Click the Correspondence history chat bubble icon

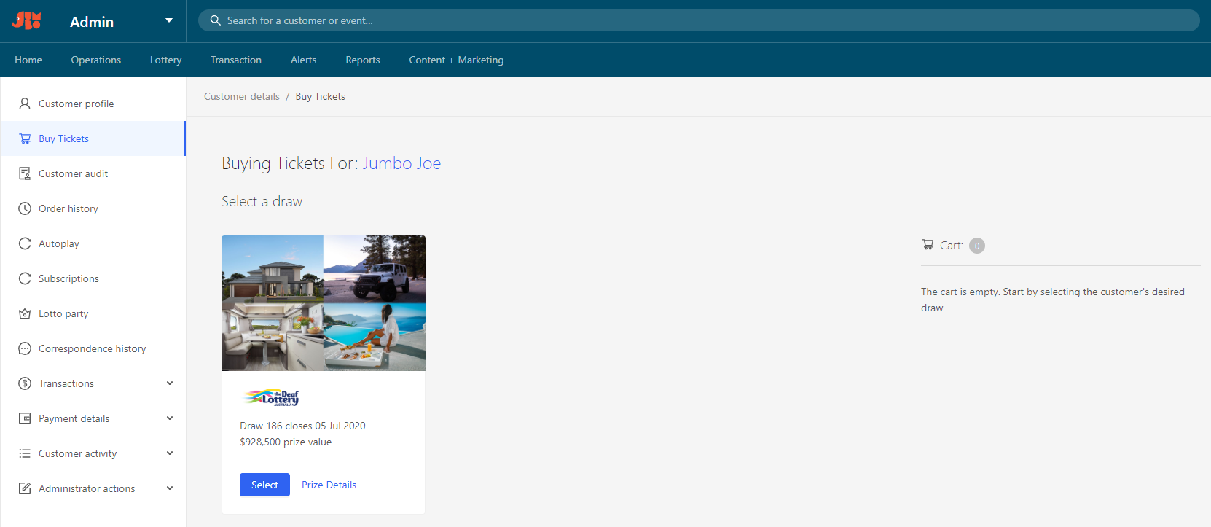25,348
